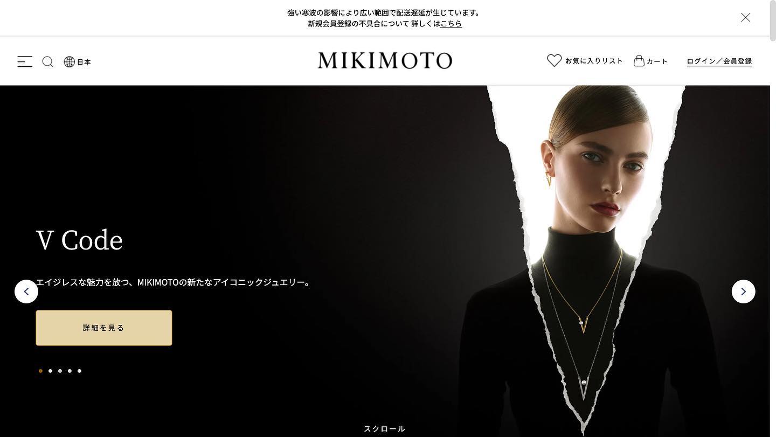
Task: Select the first carousel dot indicator
Action: 40,371
